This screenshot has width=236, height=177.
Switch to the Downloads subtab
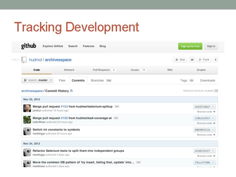point(207,81)
